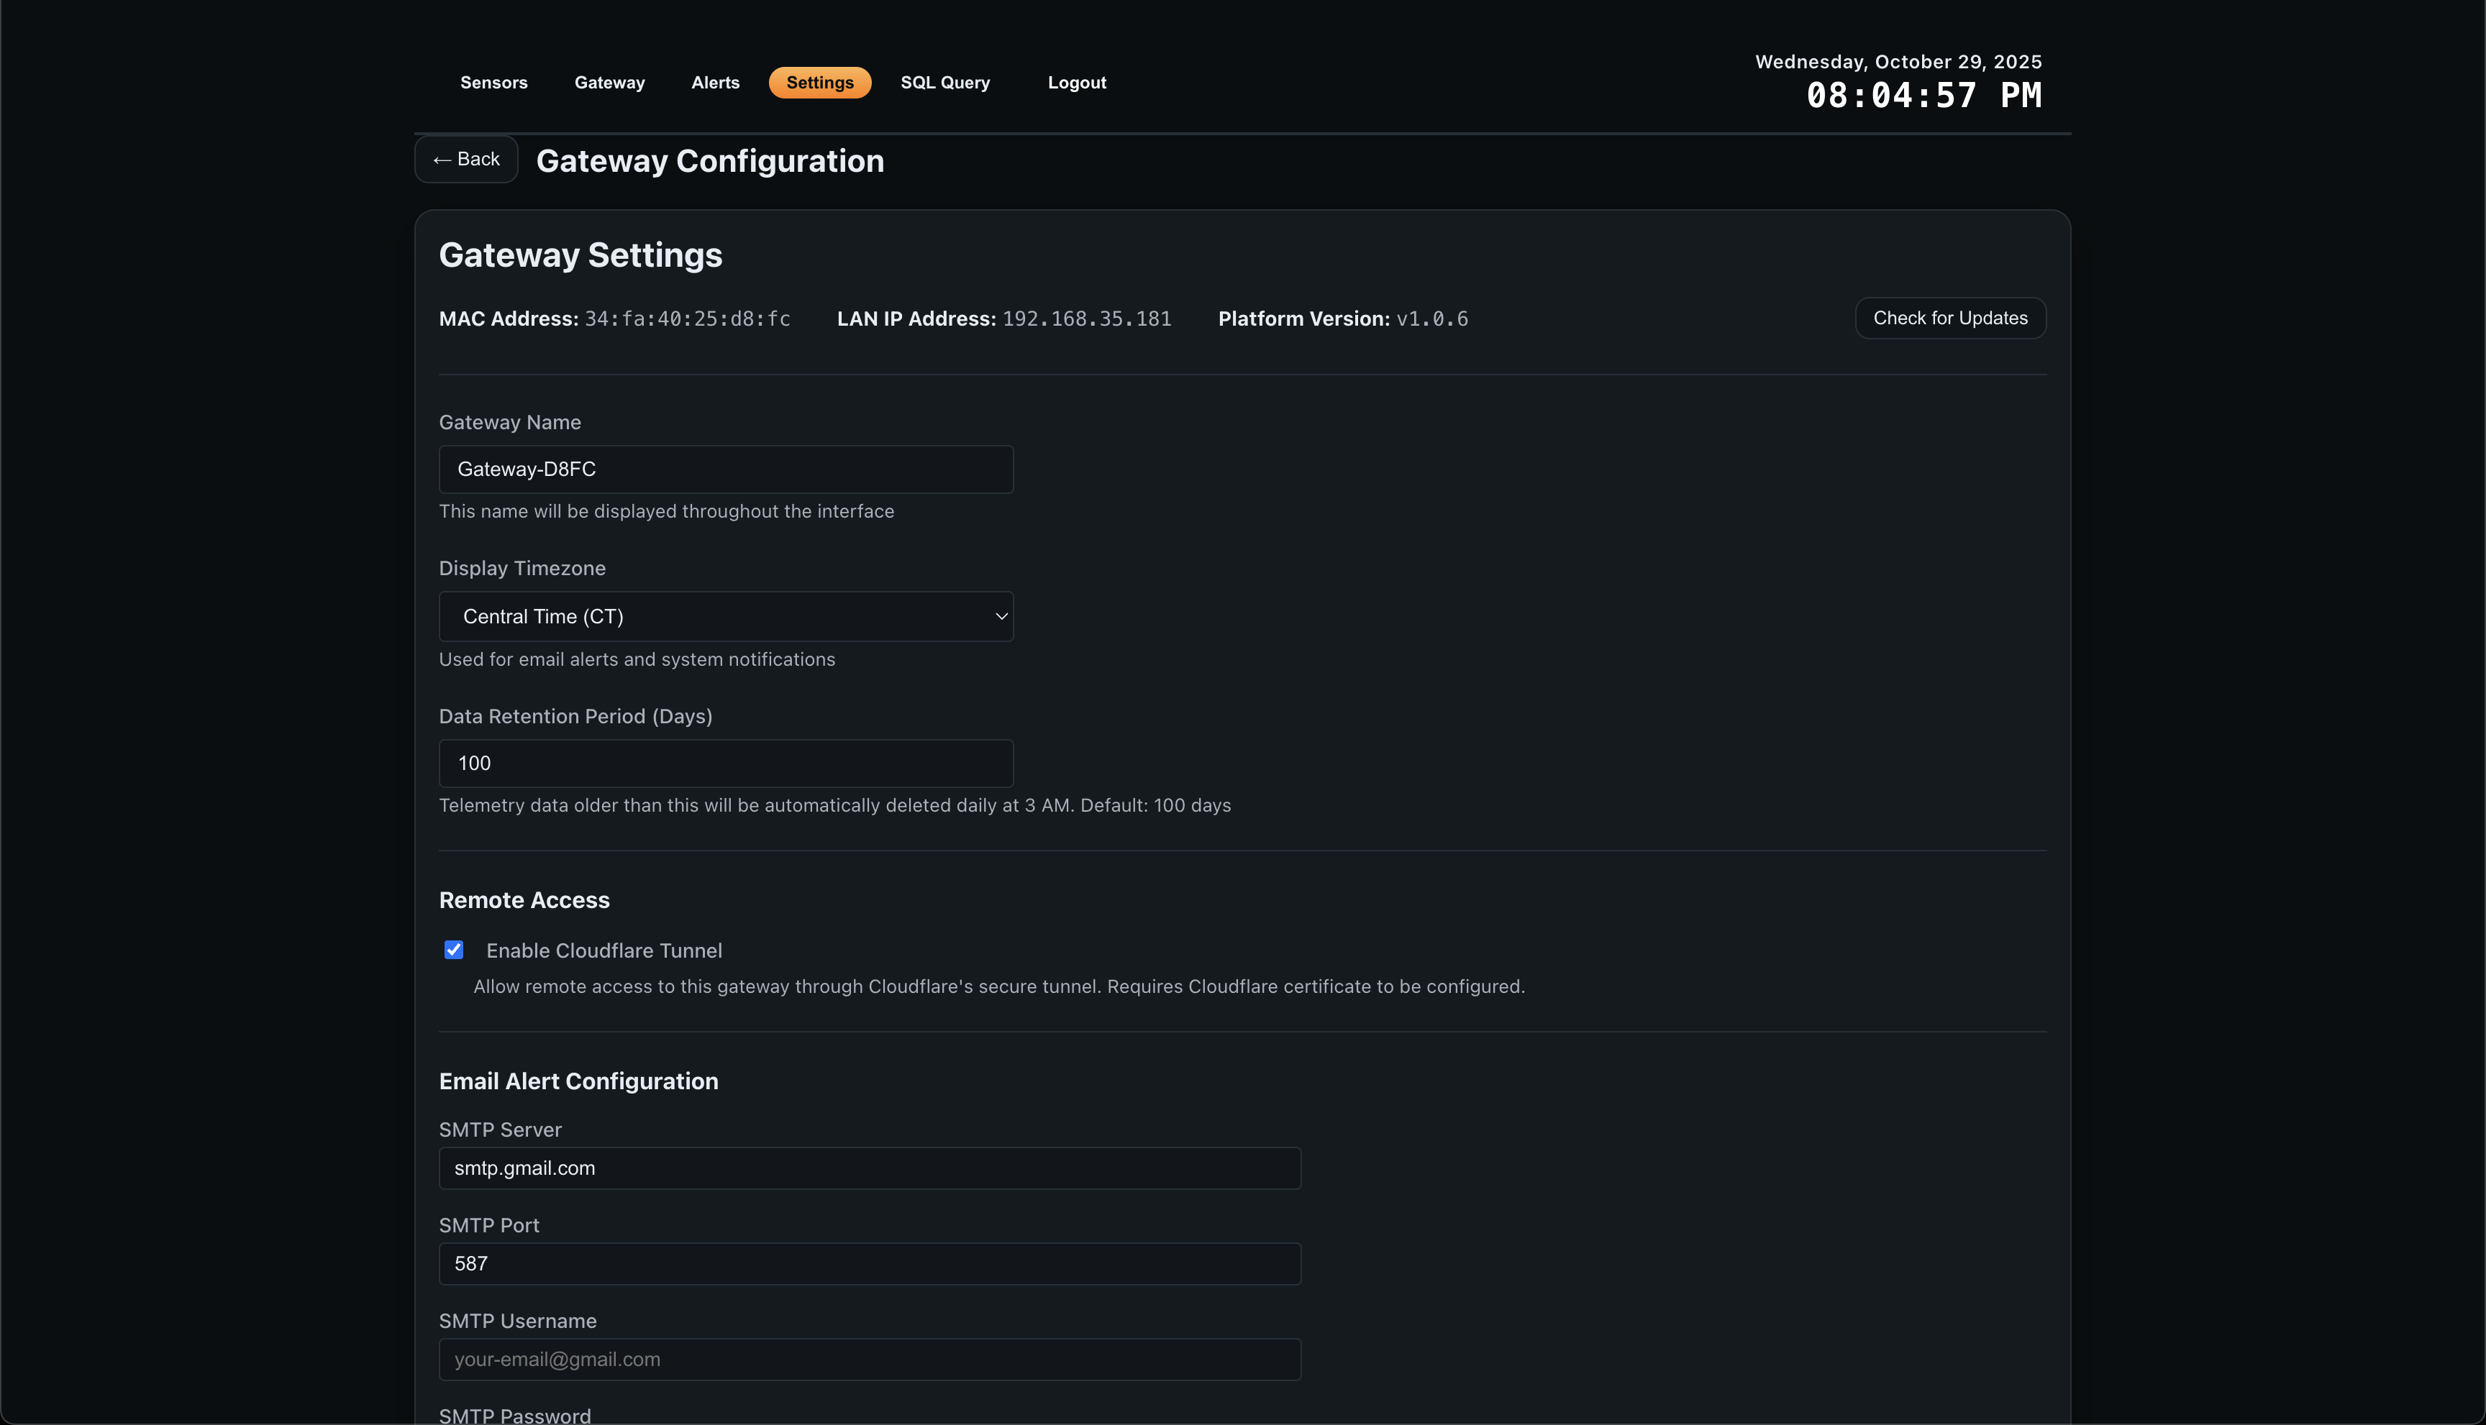Click the Back arrow button
The width and height of the screenshot is (2486, 1425).
coord(466,160)
